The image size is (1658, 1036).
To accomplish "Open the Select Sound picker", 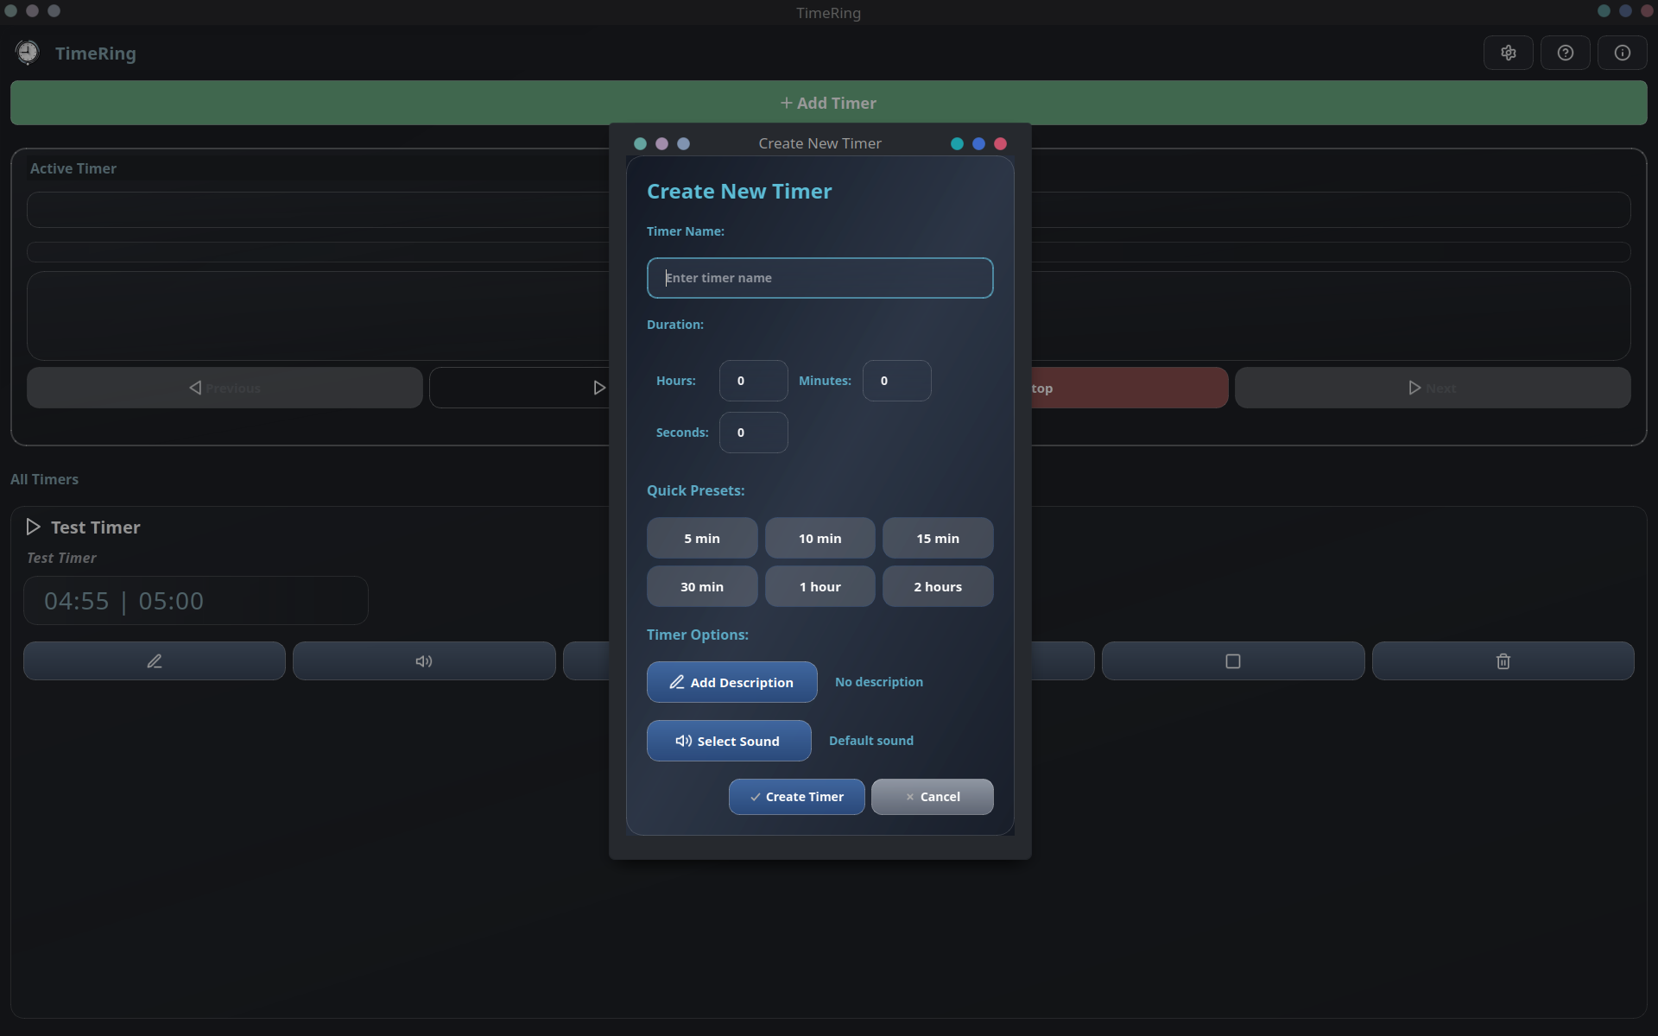I will tap(728, 741).
